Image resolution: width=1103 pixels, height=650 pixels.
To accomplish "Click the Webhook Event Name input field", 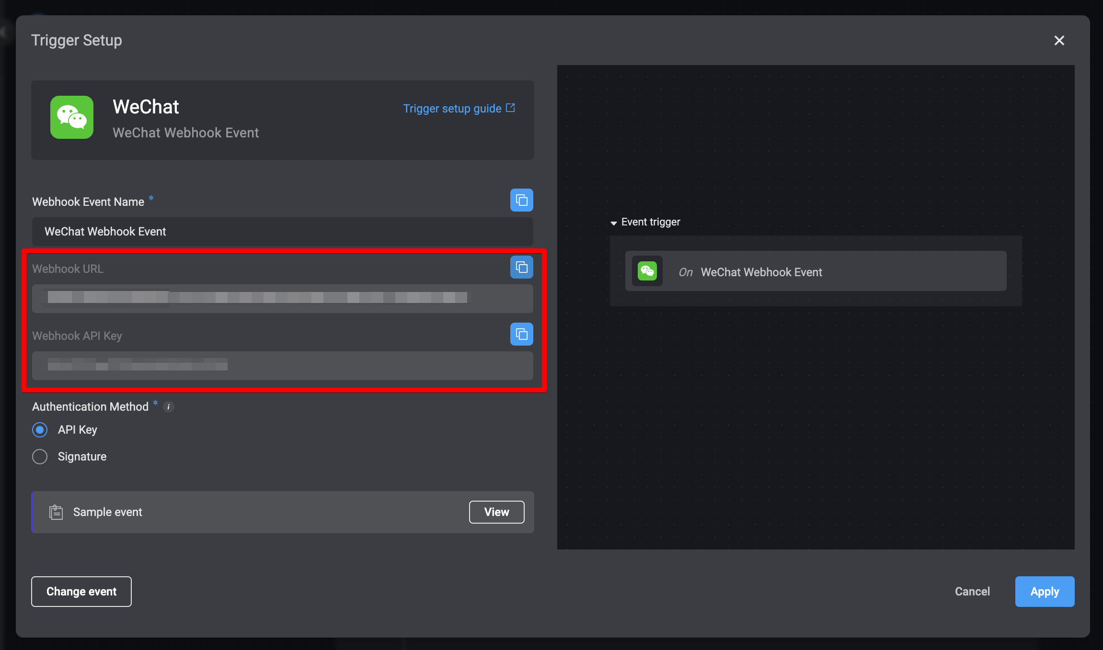I will tap(283, 232).
